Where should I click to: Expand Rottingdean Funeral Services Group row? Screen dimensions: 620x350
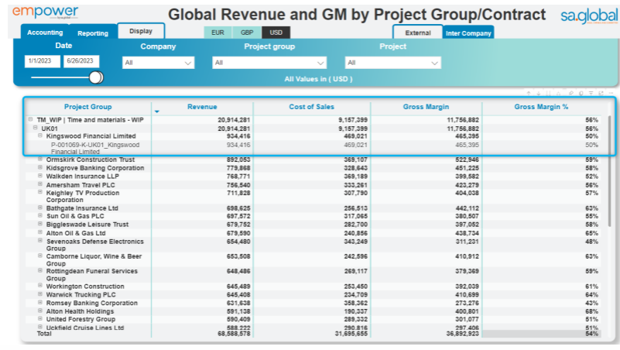coord(40,270)
